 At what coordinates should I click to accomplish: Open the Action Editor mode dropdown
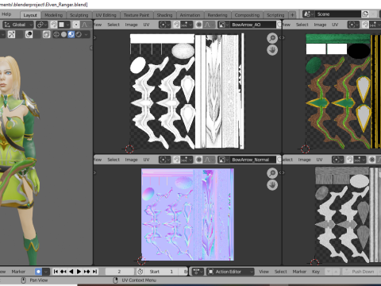click(x=230, y=272)
